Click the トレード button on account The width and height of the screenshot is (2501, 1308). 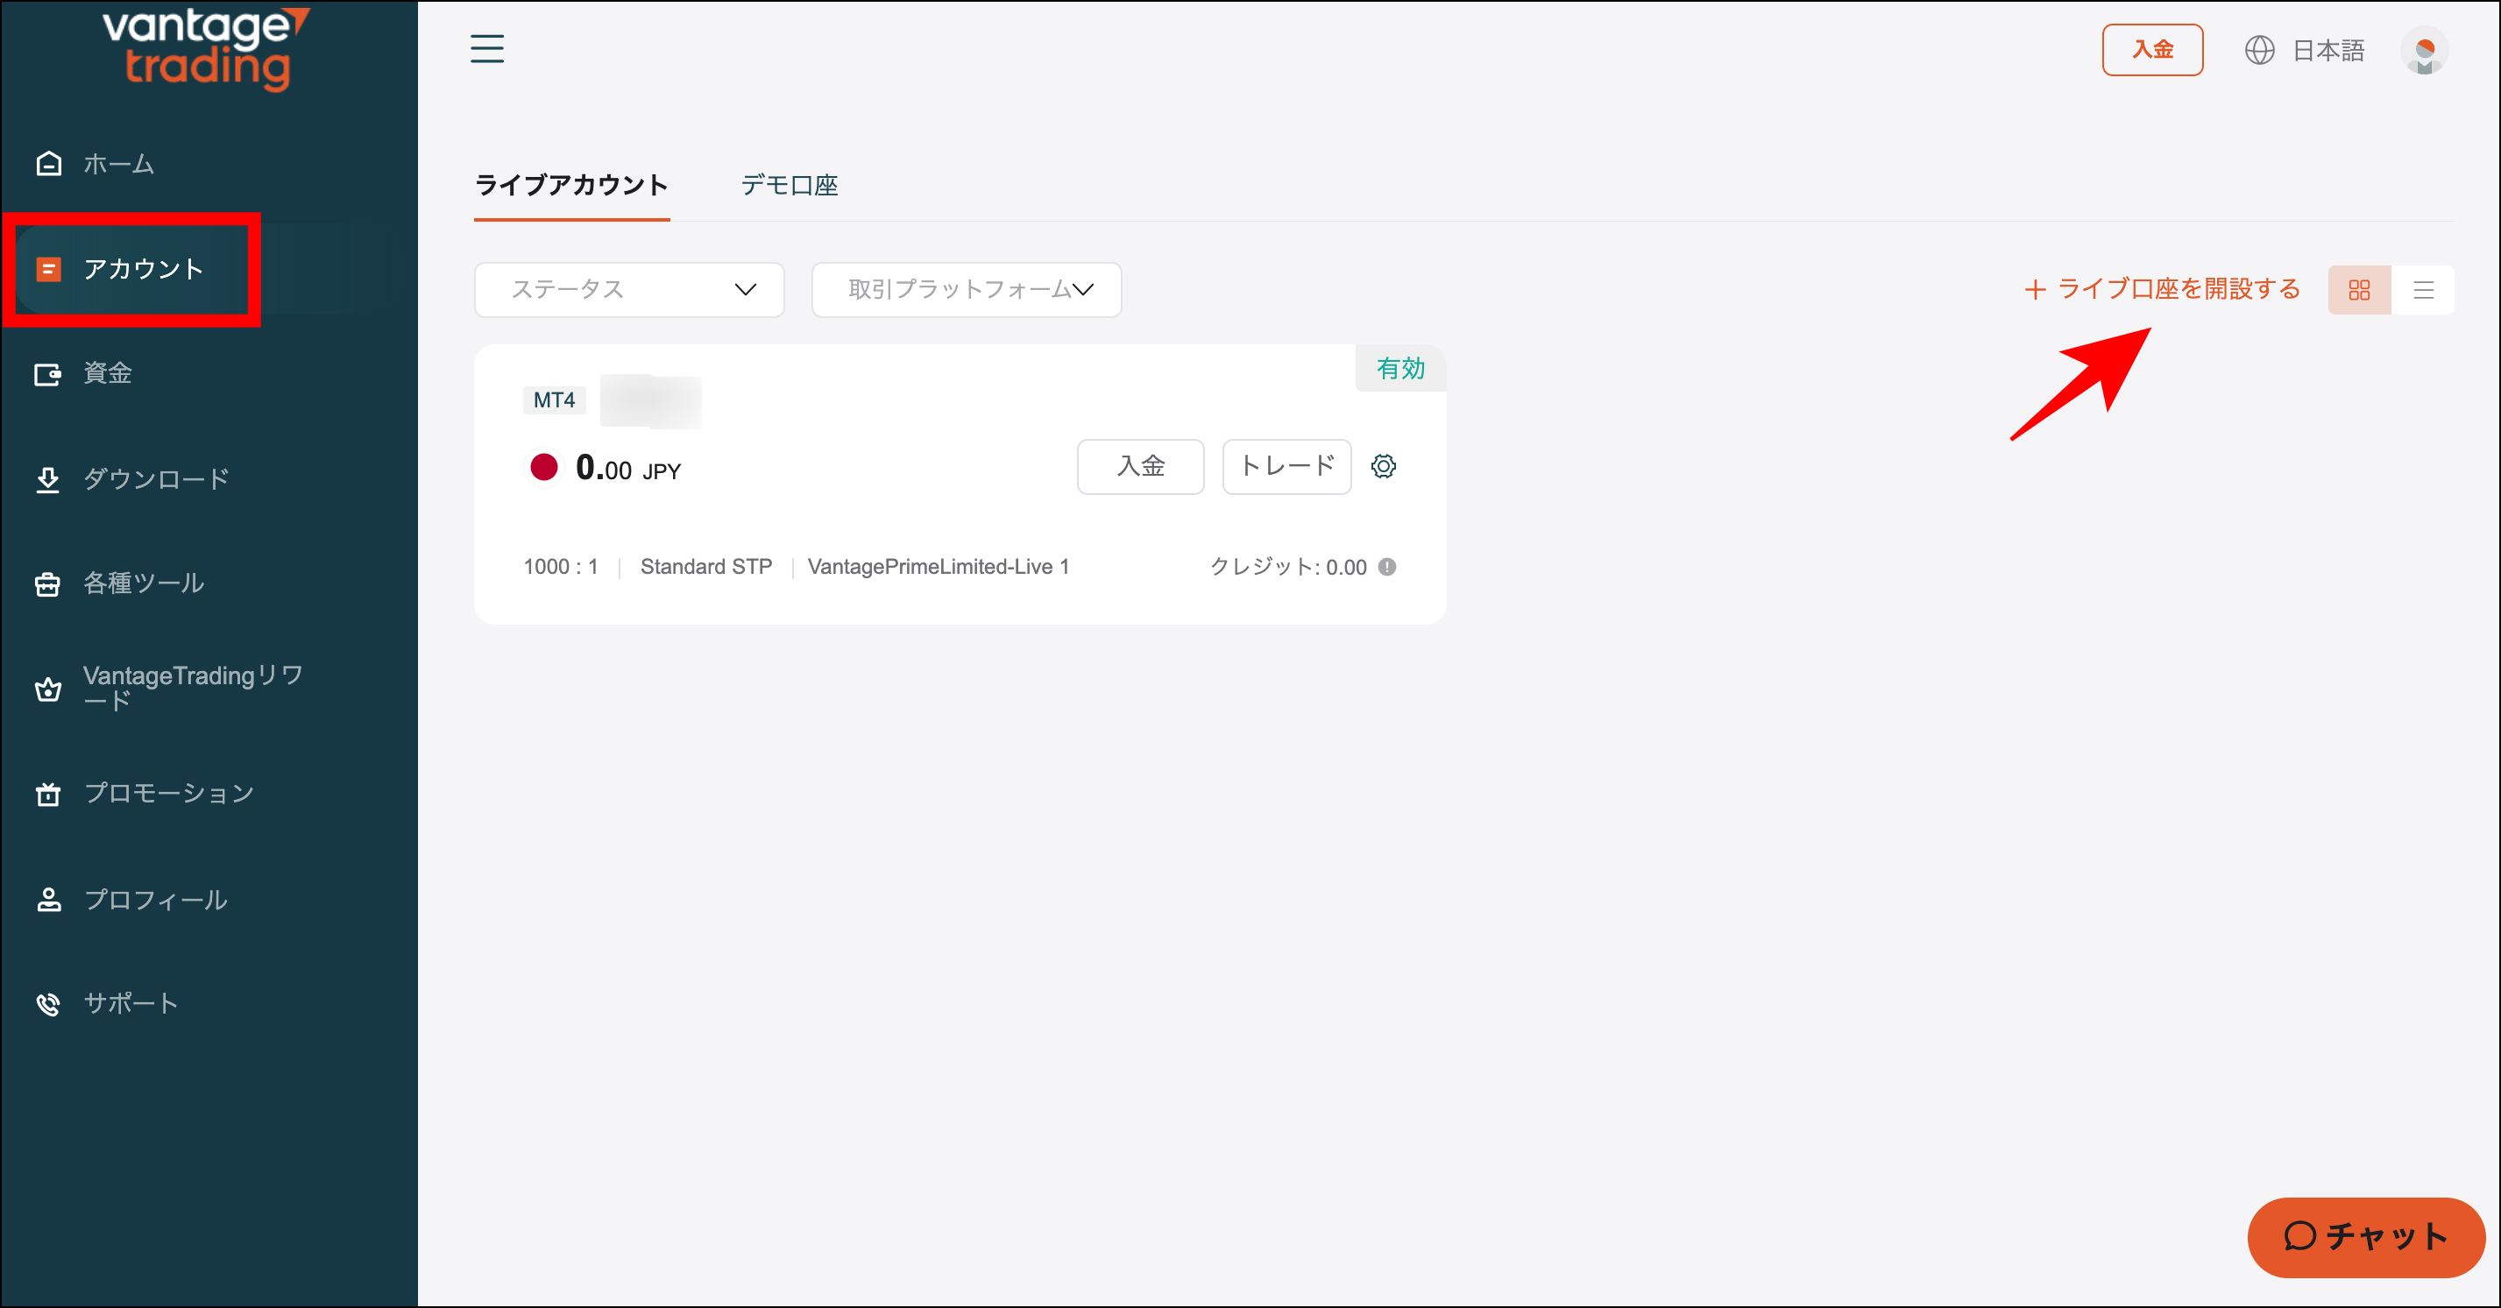pyautogui.click(x=1288, y=466)
